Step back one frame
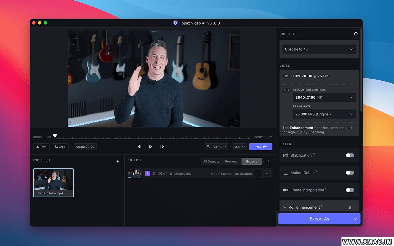394x246 pixels. [x=140, y=147]
